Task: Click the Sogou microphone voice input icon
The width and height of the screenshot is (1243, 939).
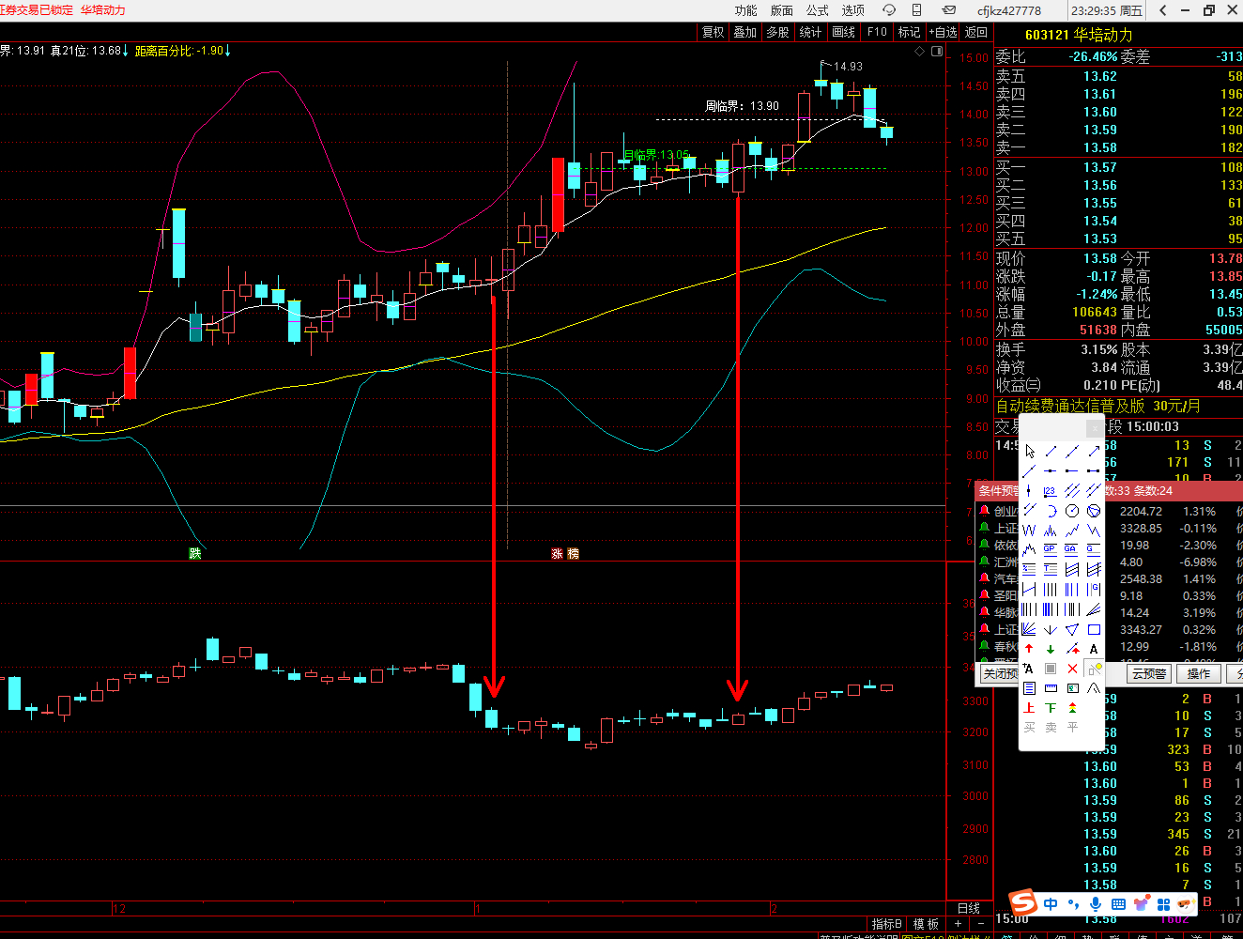Action: [x=1095, y=903]
